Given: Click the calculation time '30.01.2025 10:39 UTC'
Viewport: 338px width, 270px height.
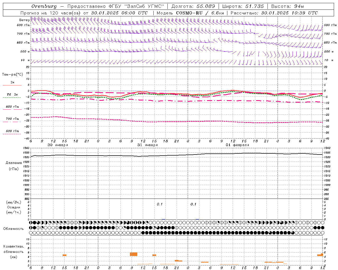Looking at the screenshot, I should (x=289, y=13).
